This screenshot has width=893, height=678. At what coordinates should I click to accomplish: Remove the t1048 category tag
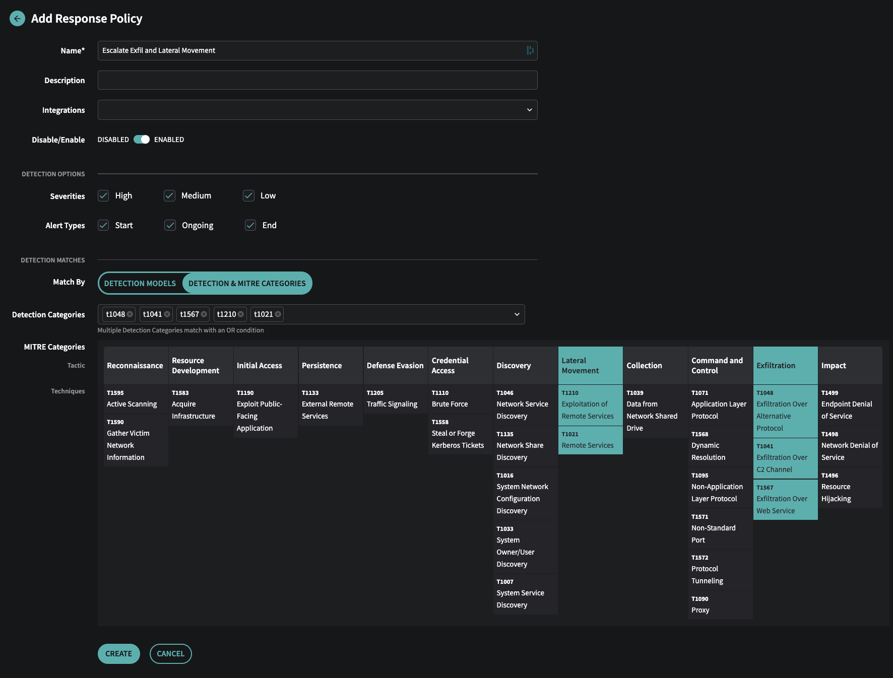pos(130,314)
